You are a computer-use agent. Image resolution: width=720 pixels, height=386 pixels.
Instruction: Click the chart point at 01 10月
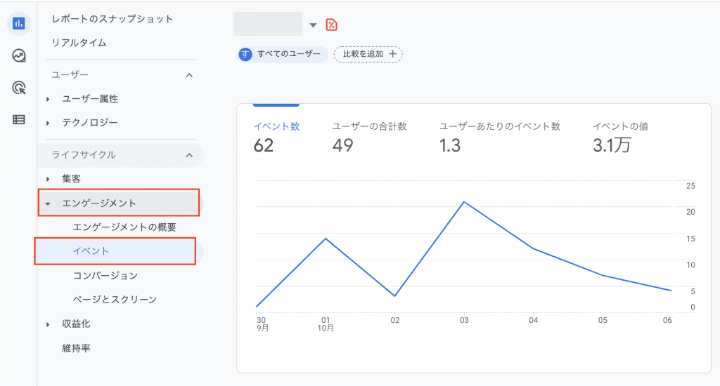click(326, 239)
